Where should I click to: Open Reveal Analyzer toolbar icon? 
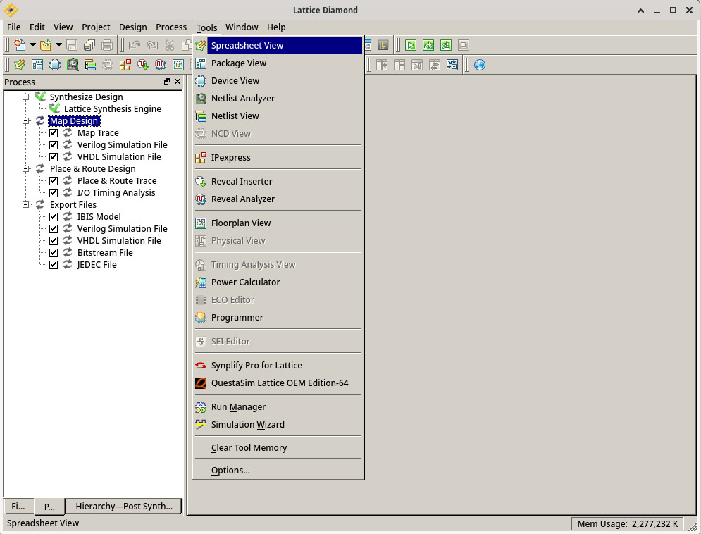point(161,65)
